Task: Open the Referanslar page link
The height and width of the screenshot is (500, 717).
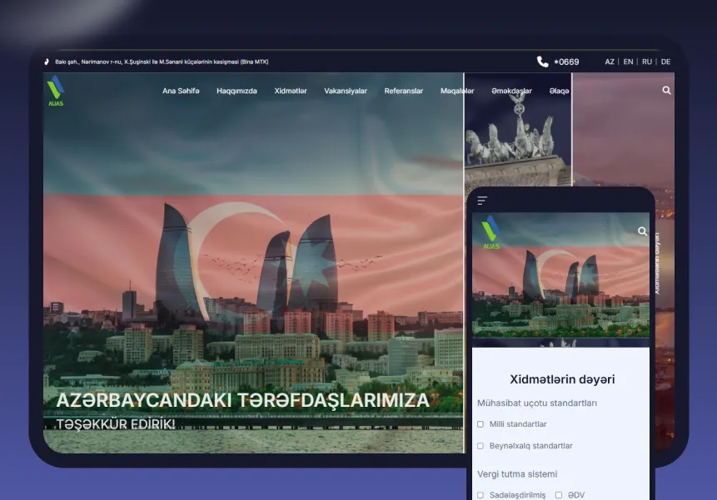Action: (404, 91)
